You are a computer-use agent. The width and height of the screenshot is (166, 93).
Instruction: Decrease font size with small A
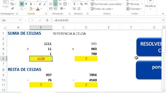45,4
